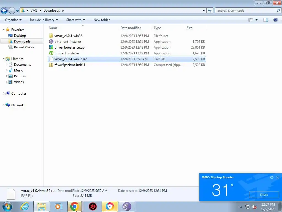The image size is (282, 212).
Task: Expand the Documents library
Action: tap(7, 64)
